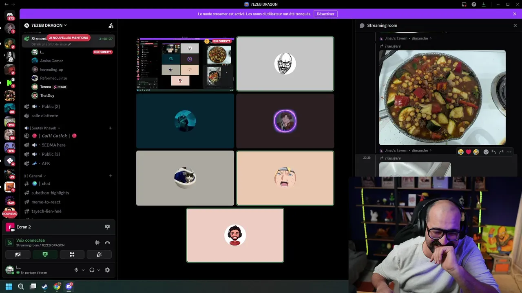Open top Jinzu's Tavern dimanche source link
This screenshot has height=293, width=522.
(x=405, y=38)
